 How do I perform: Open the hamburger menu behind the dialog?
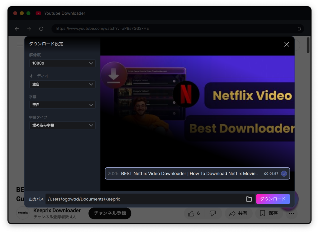[x=20, y=45]
